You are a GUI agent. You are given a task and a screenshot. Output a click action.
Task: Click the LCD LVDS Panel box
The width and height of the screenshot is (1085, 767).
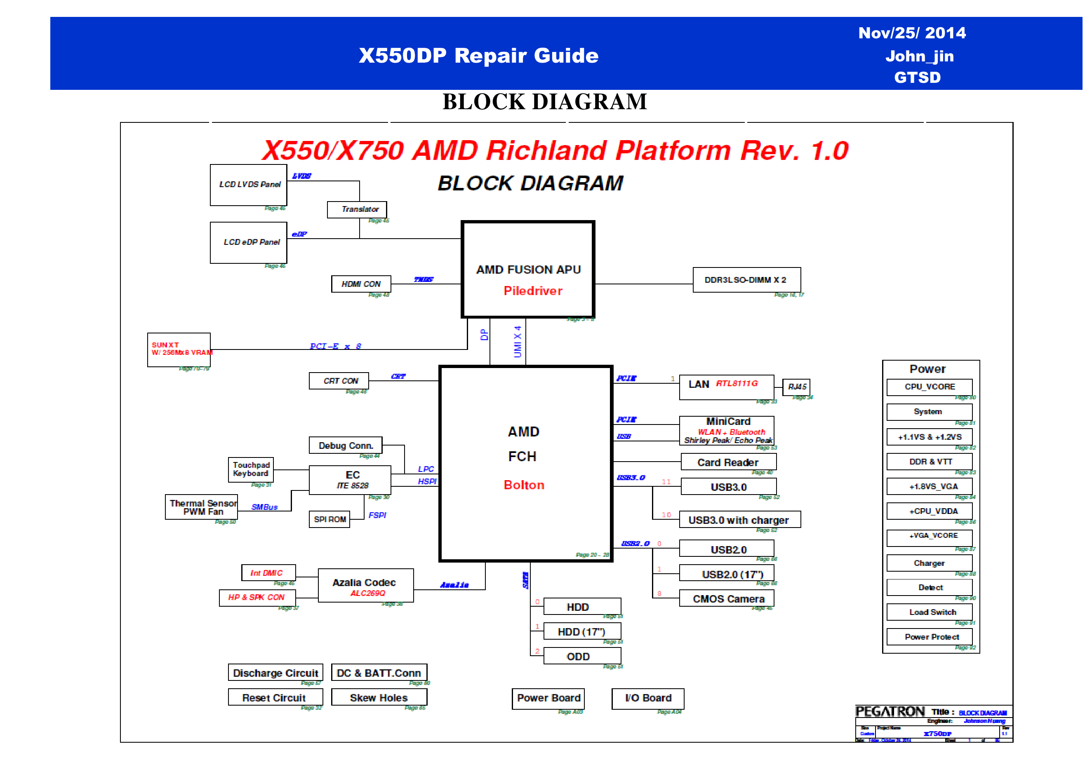pyautogui.click(x=249, y=185)
